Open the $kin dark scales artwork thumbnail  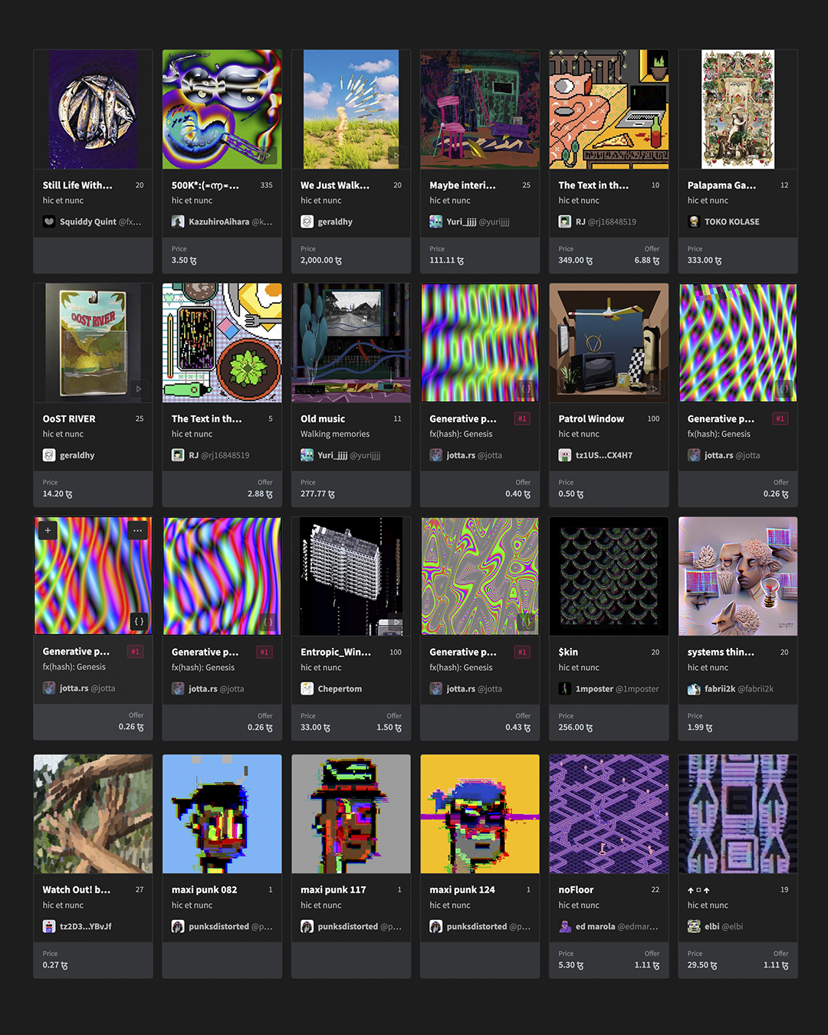coord(609,577)
